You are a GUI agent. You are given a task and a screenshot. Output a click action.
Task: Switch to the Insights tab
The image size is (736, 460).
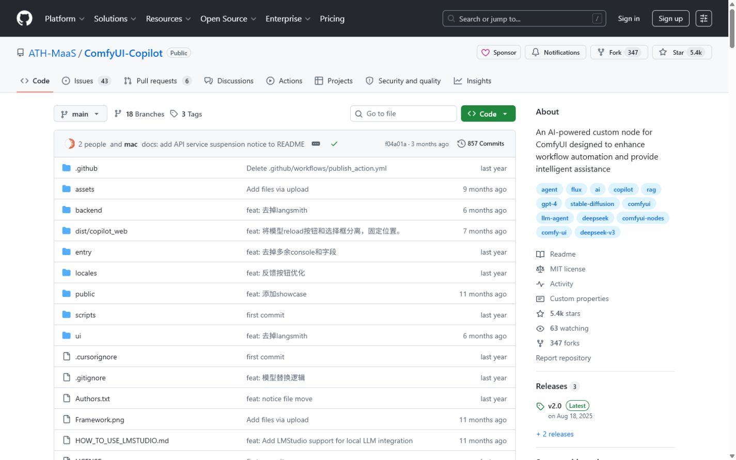coord(473,81)
